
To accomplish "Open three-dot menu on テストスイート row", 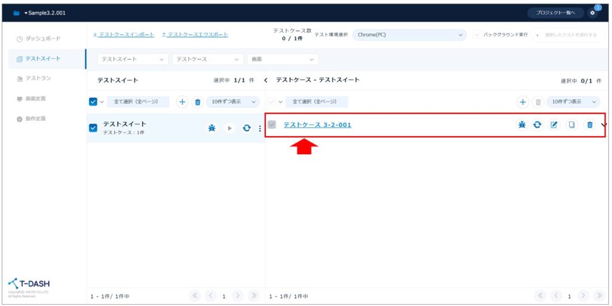I will [x=259, y=128].
